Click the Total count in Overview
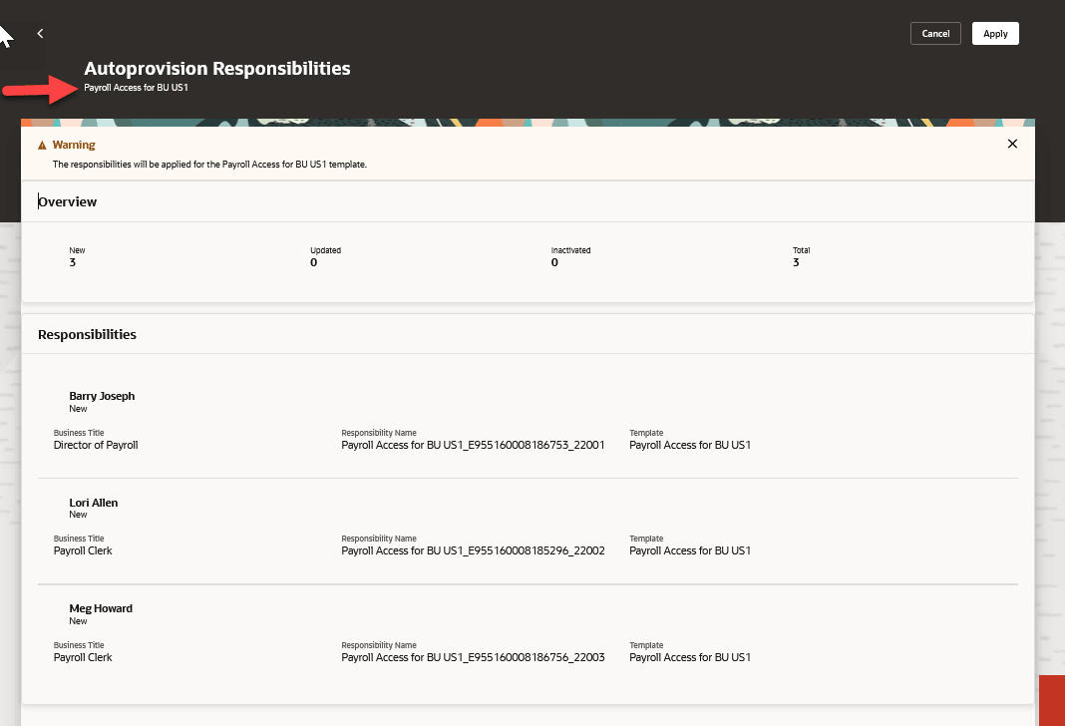Viewport: 1065px width, 726px height. (x=796, y=262)
